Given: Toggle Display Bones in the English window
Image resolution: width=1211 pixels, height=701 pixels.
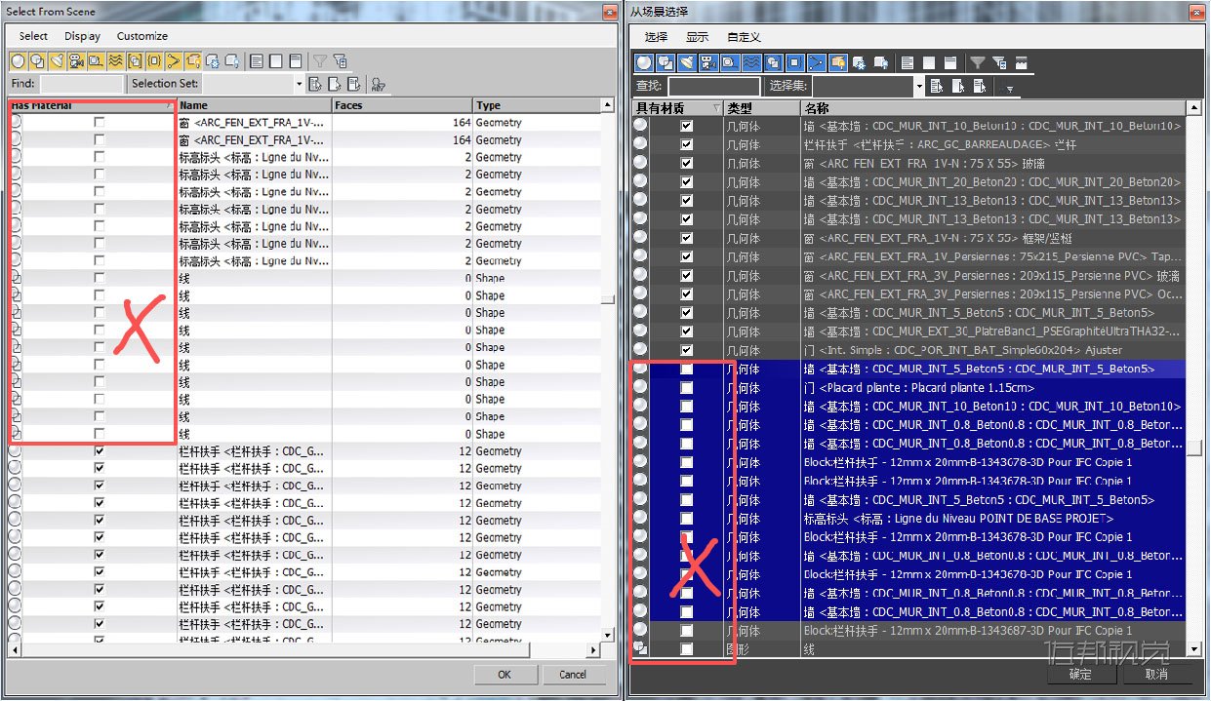Looking at the screenshot, I should pos(174,61).
